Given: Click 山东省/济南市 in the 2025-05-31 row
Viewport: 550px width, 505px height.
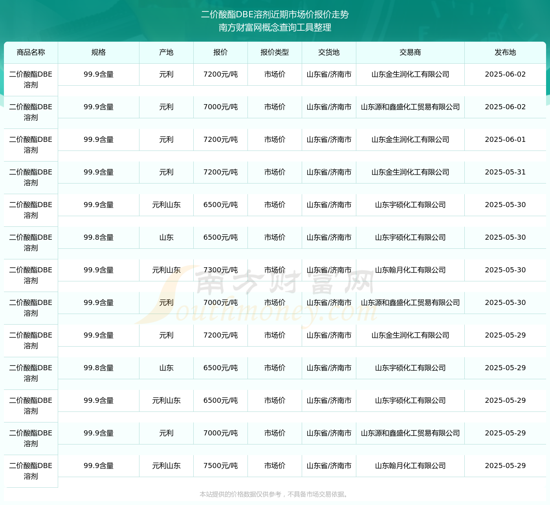Looking at the screenshot, I should pos(329,172).
